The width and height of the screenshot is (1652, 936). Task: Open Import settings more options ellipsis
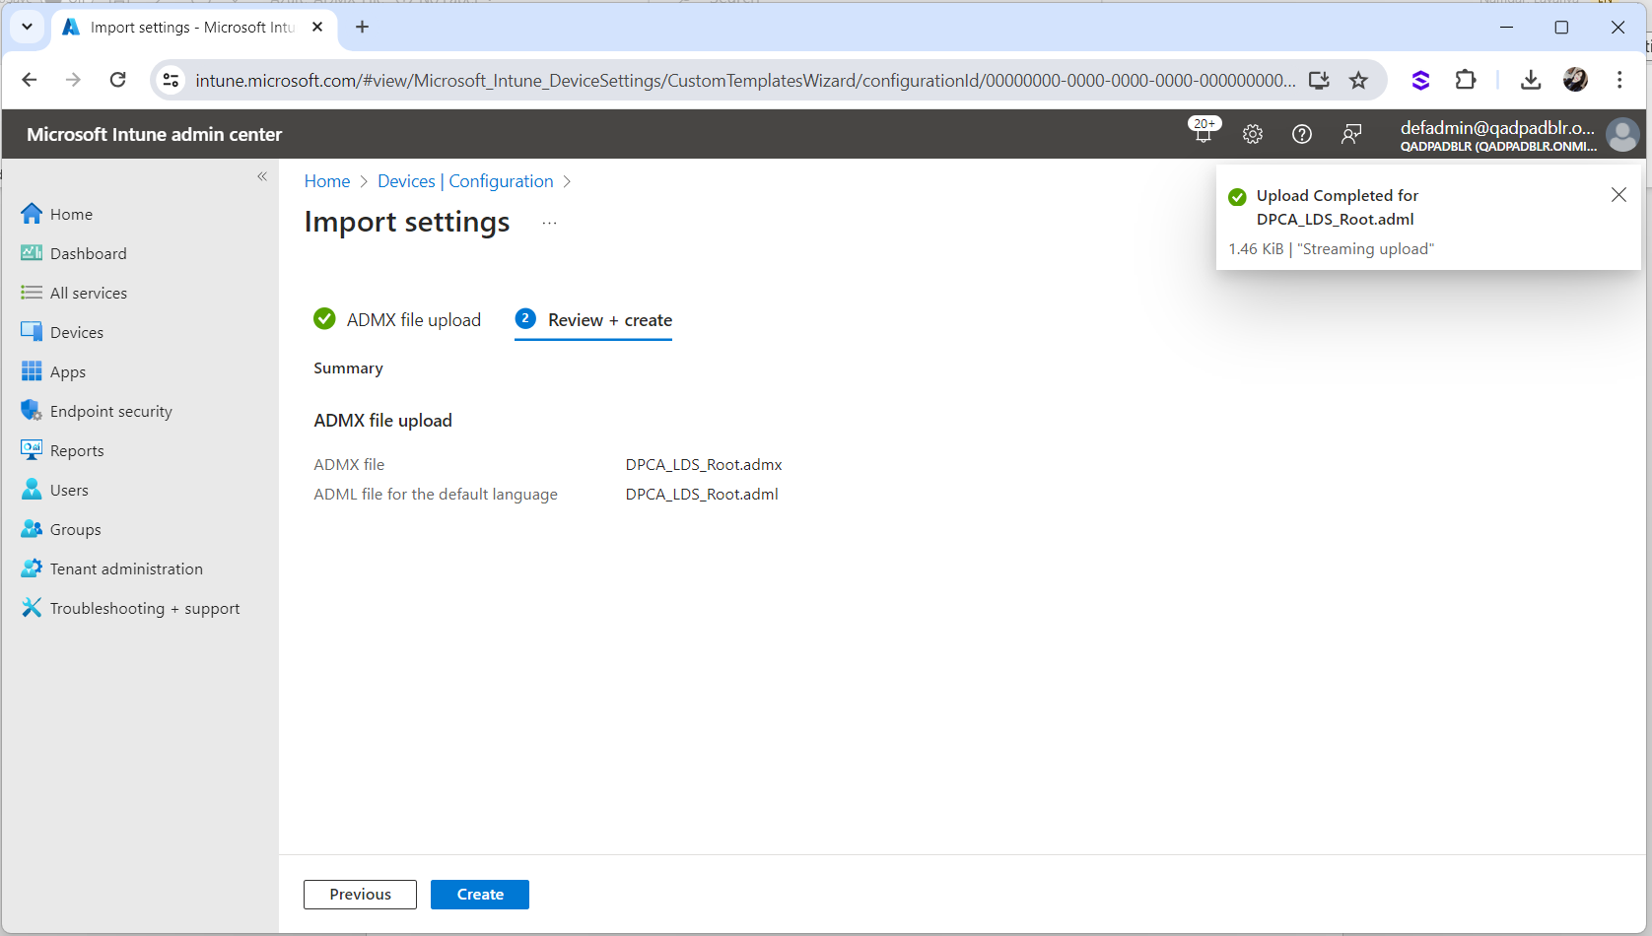click(x=549, y=224)
